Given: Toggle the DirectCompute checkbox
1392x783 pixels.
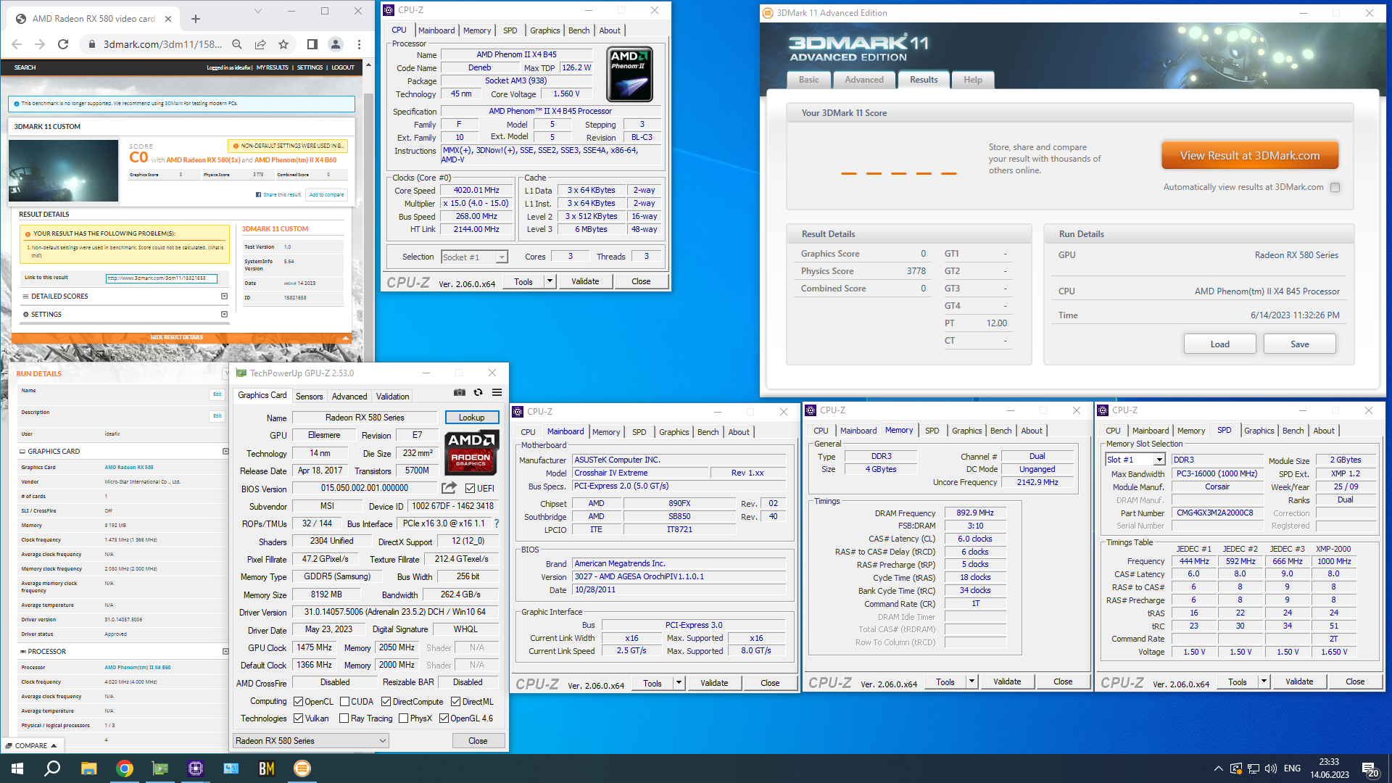Looking at the screenshot, I should [386, 702].
